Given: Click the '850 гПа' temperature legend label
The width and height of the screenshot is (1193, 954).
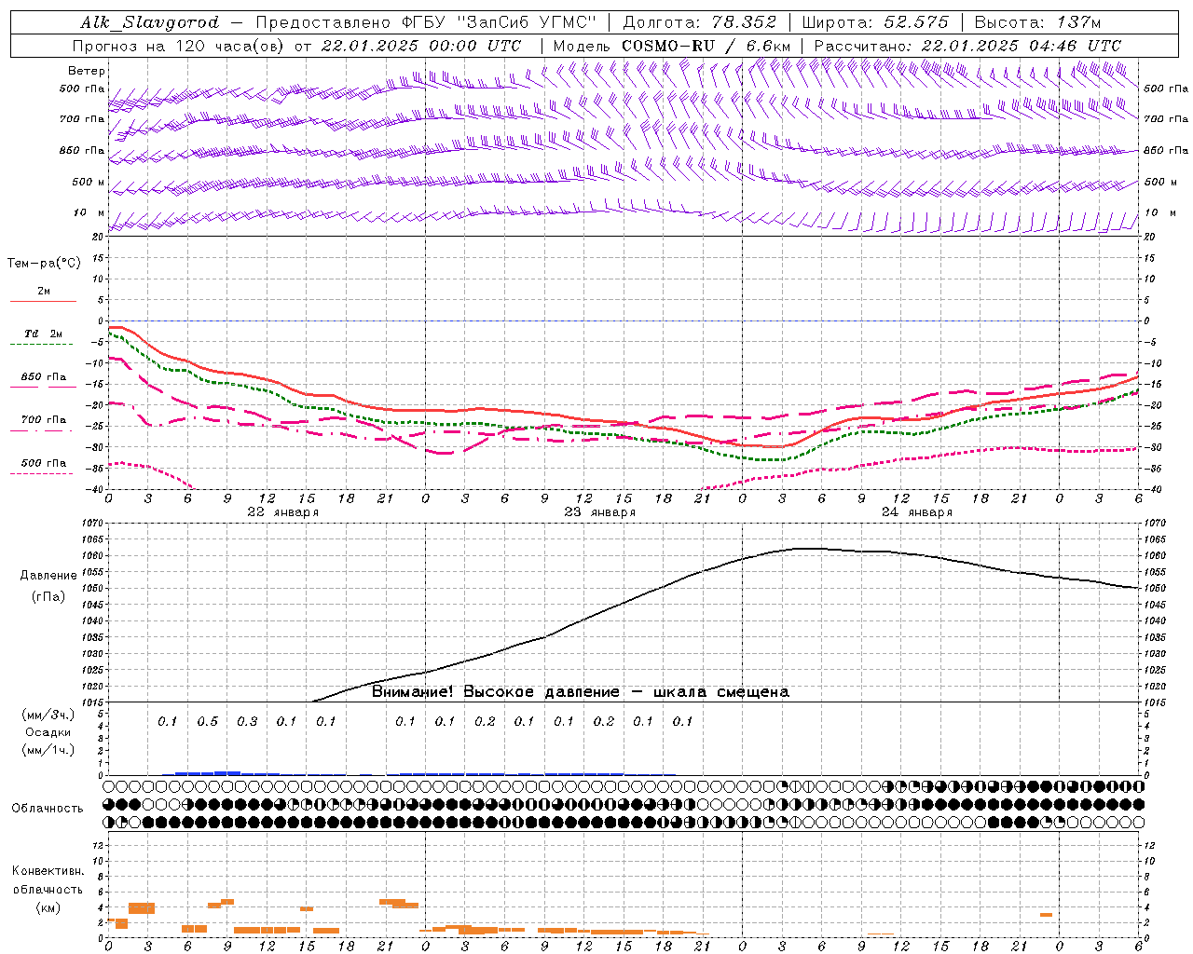Looking at the screenshot, I should (43, 377).
